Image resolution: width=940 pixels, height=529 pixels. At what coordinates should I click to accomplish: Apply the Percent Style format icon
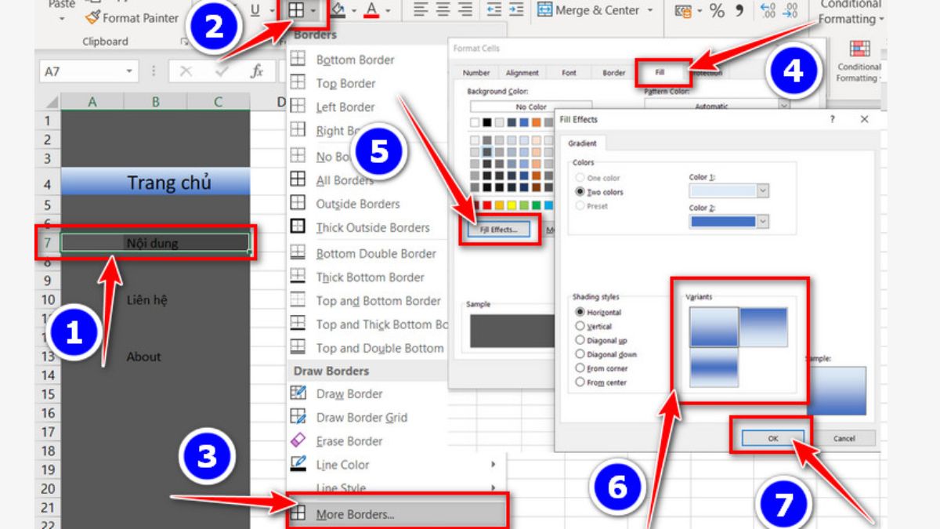click(717, 11)
